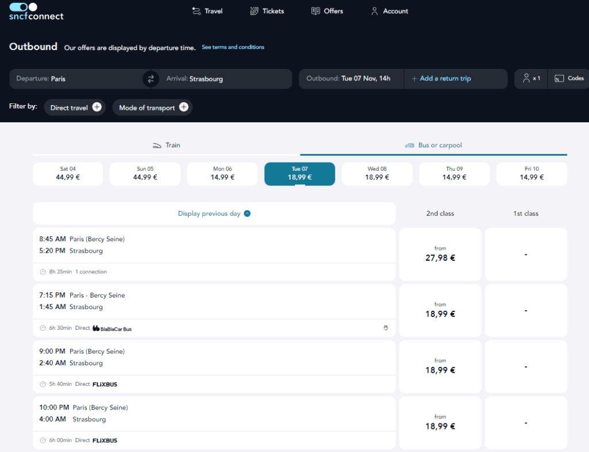589x452 pixels.
Task: Open the discount Codes option
Action: click(569, 79)
